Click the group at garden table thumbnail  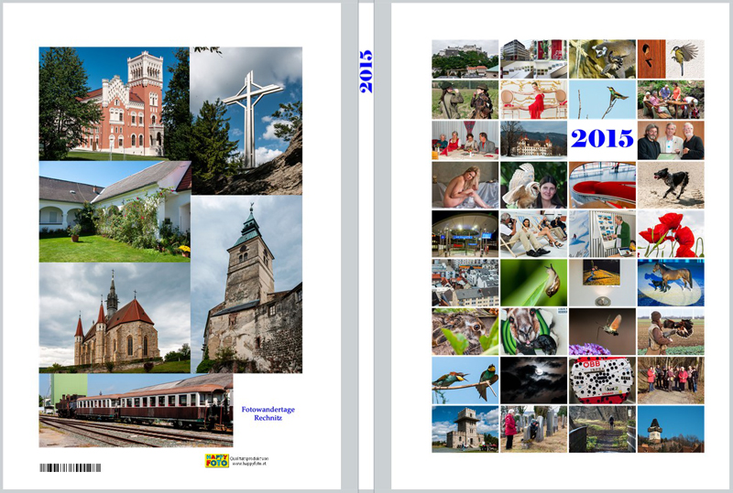click(671, 100)
